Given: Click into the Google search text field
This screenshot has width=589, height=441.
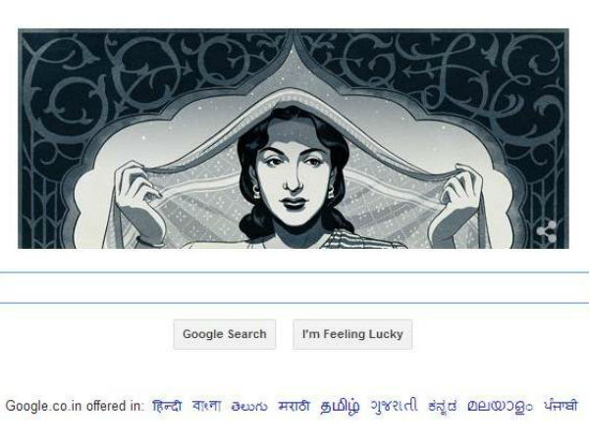Looking at the screenshot, I should (294, 287).
